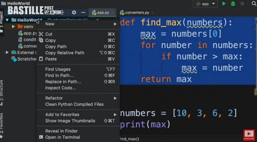Click the venv folder icon
Image resolution: width=257 pixels, height=142 pixels.
[20, 26]
